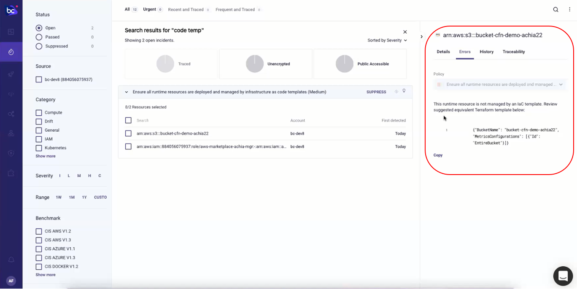Screen dimensions: 577x289
Task: Copy the suggested Terraform template
Action: [438, 155]
